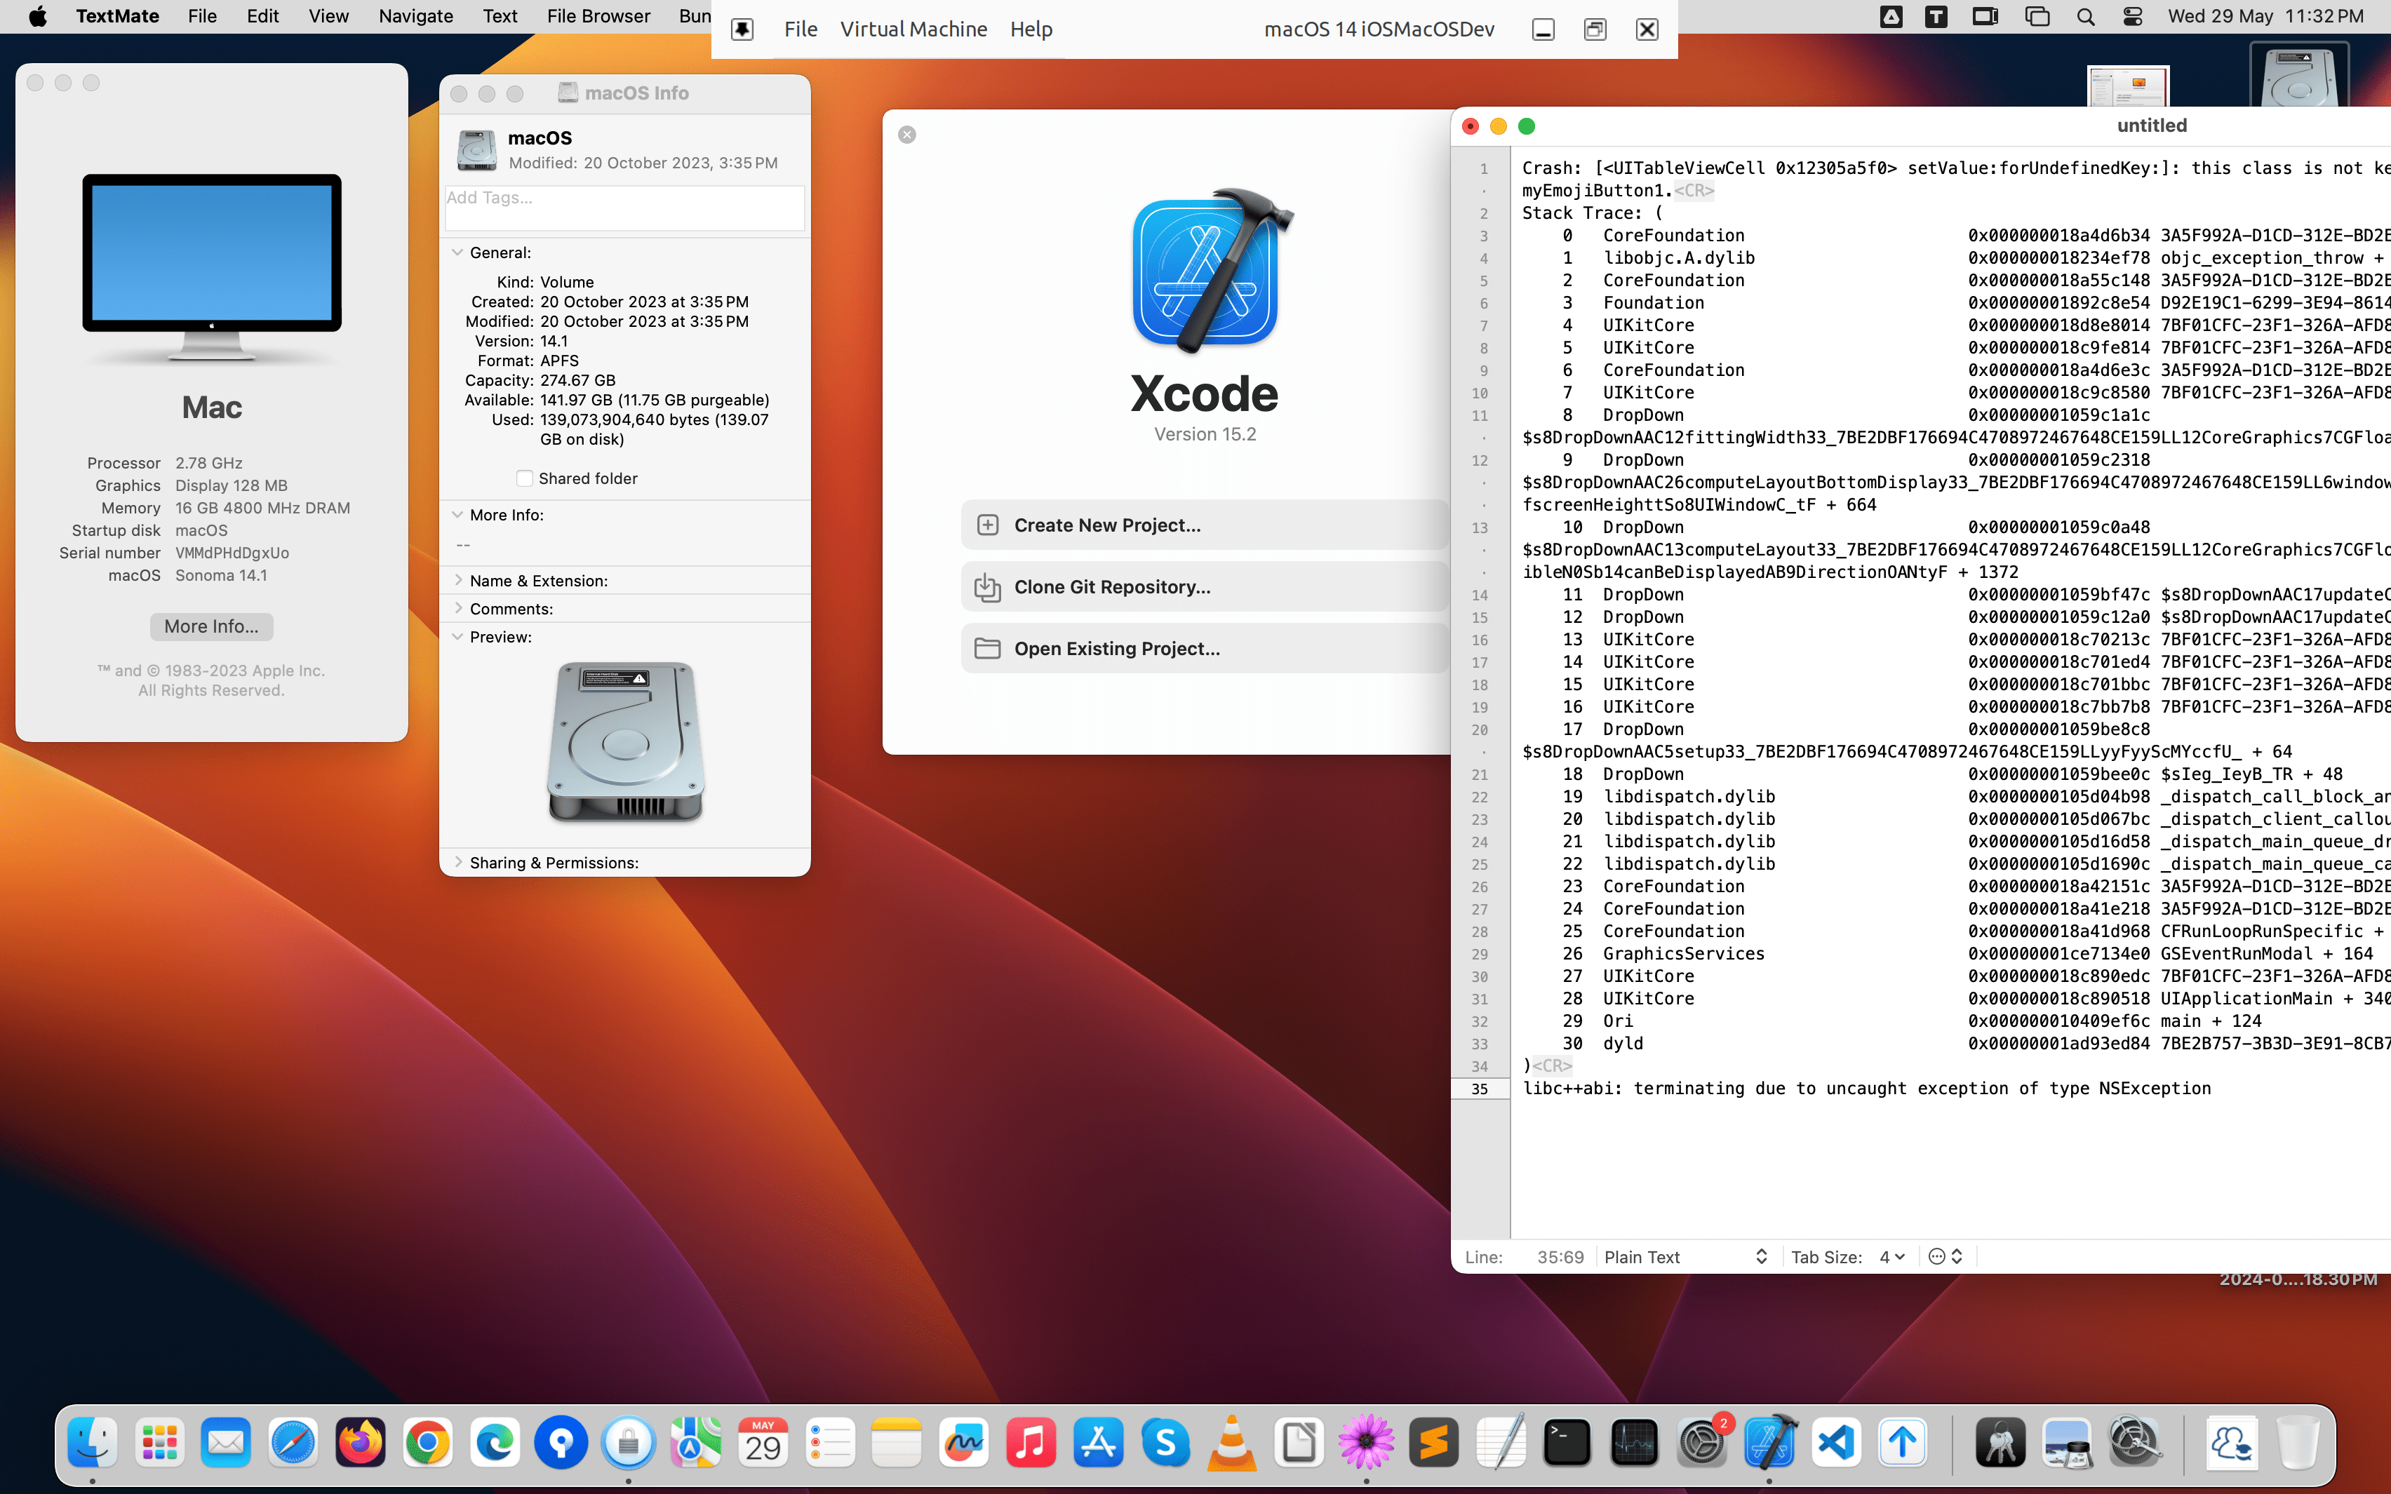Open the Virtual Machine menu
The image size is (2391, 1494).
point(913,29)
